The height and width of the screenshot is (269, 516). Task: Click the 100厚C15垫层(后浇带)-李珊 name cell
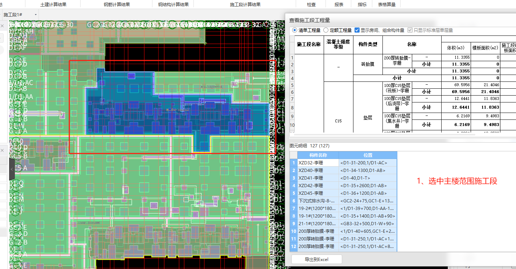[x=397, y=104]
